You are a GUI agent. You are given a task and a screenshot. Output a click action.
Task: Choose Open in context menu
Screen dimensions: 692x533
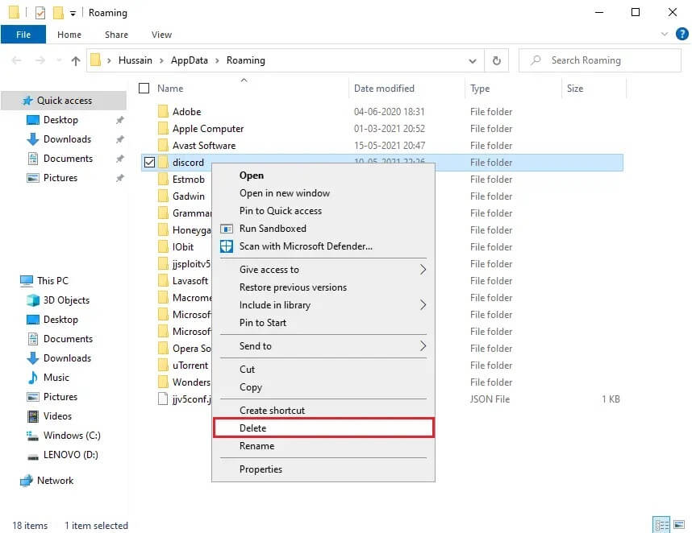pyautogui.click(x=323, y=176)
